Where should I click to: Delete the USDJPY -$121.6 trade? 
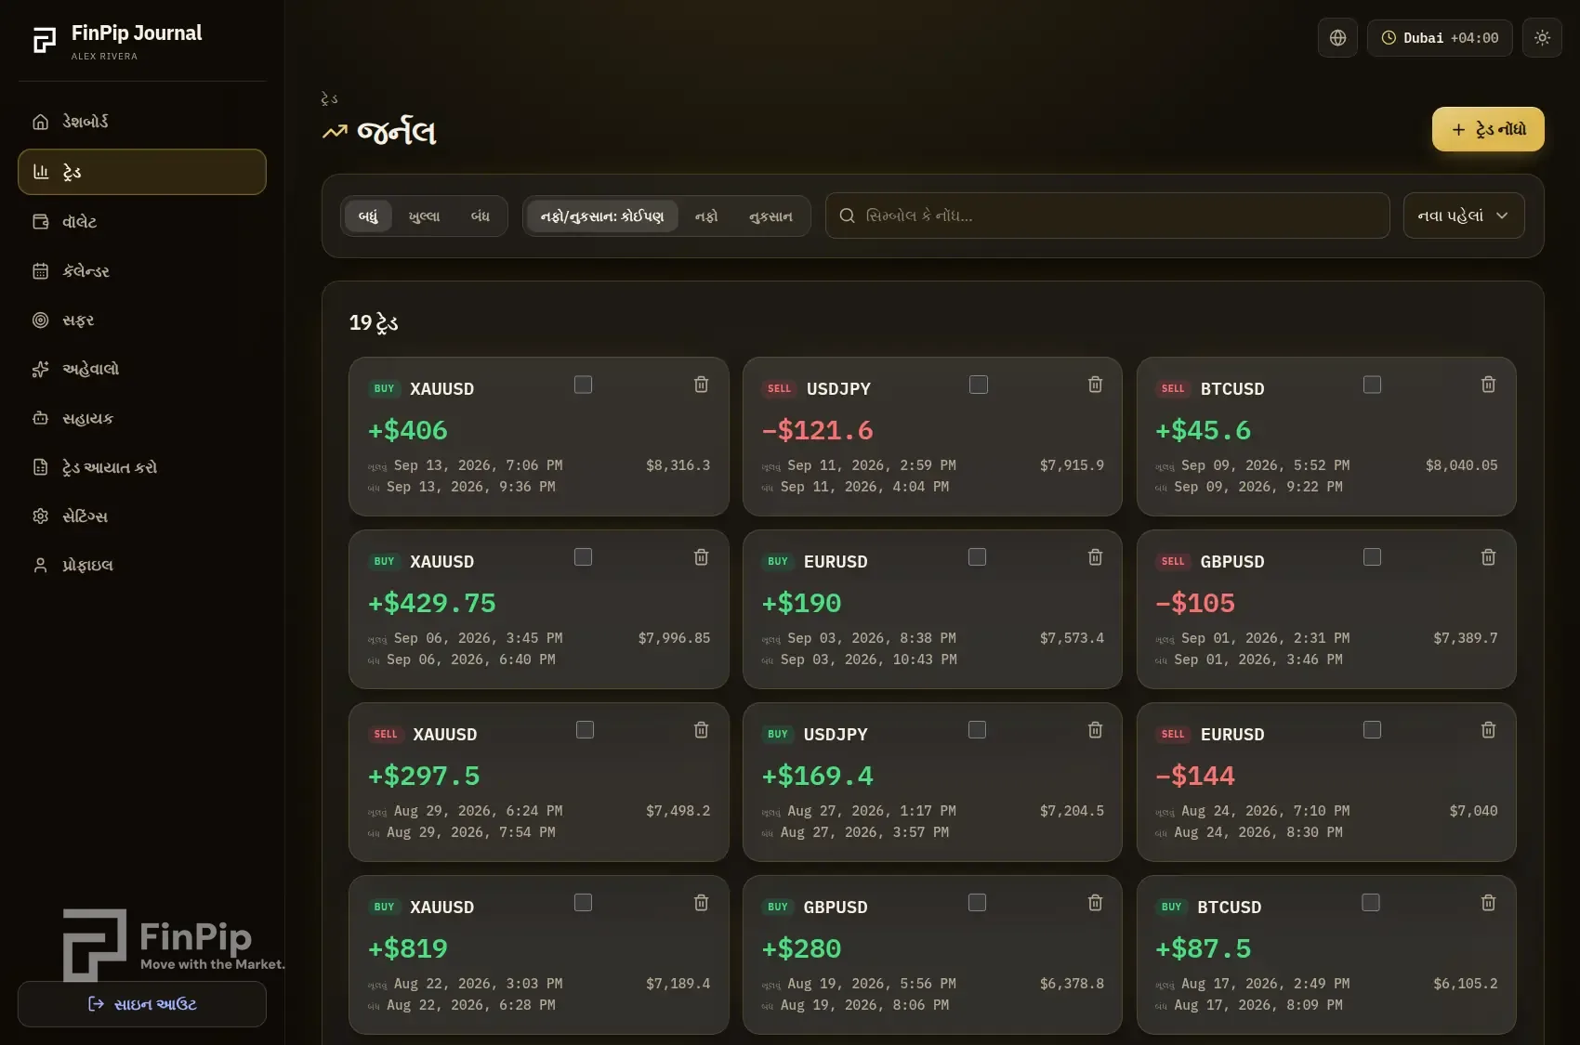click(x=1095, y=385)
